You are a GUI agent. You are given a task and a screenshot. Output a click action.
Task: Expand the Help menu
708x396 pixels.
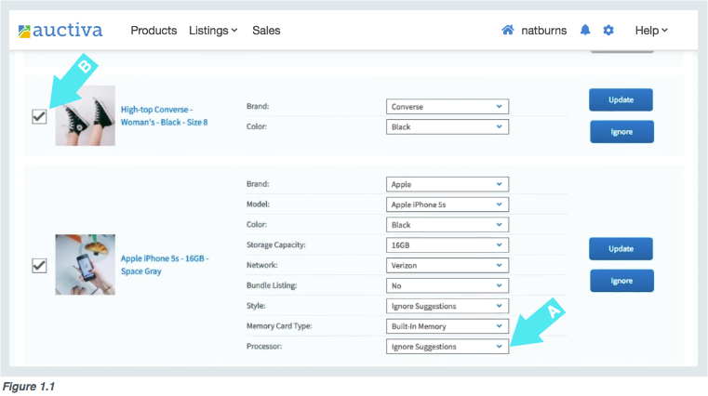pyautogui.click(x=651, y=31)
